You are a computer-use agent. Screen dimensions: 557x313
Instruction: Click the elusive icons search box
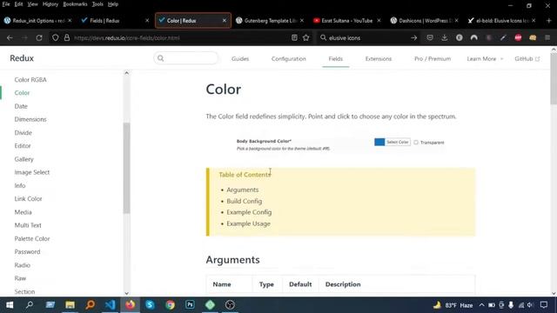tap(367, 37)
